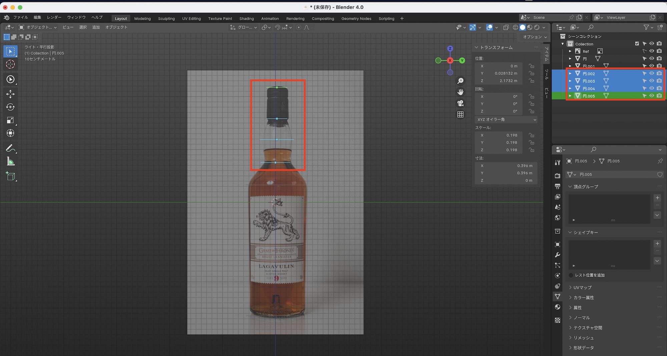Viewport: 667px width, 356px height.
Task: Click the scale X value field
Action: pyautogui.click(x=500, y=135)
